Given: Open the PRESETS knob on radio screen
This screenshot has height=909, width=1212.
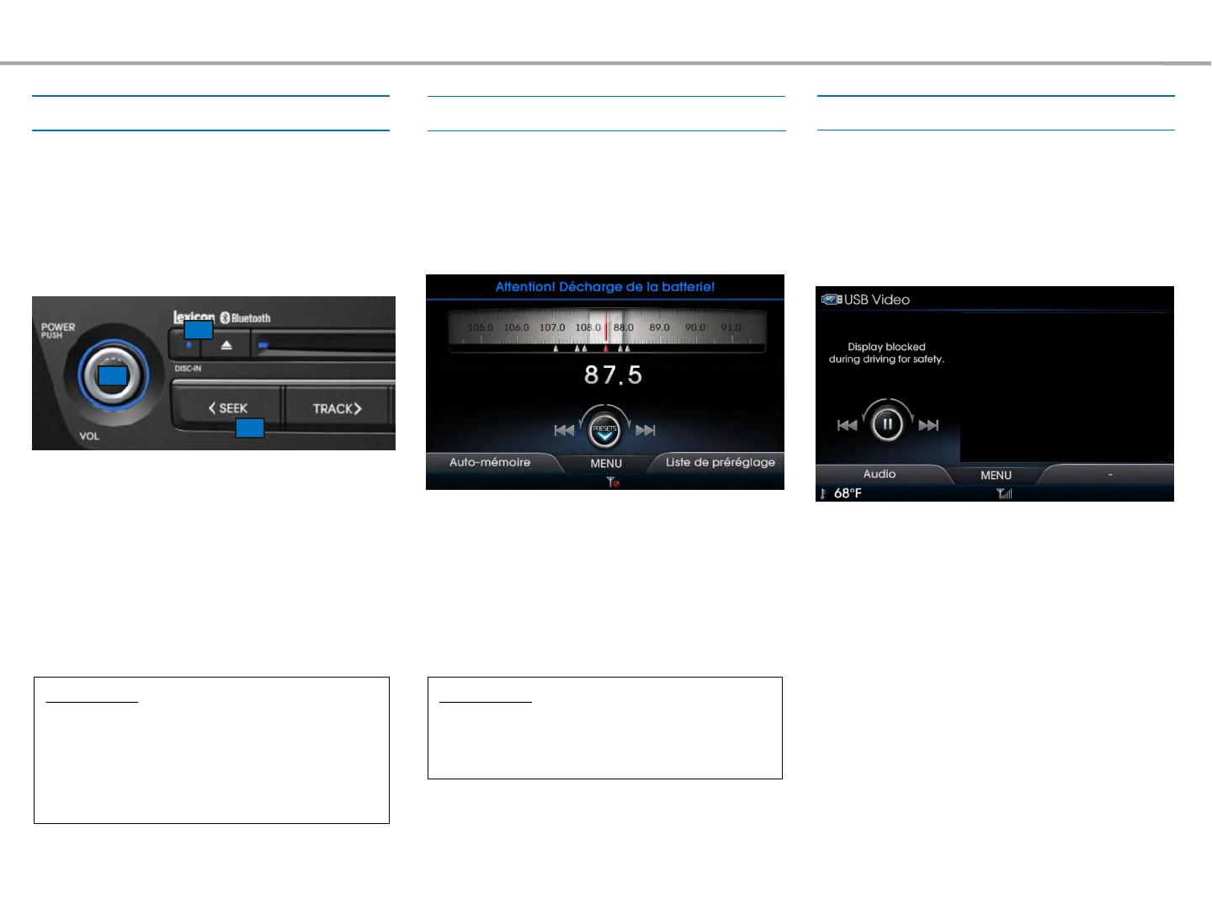Looking at the screenshot, I should click(x=604, y=430).
